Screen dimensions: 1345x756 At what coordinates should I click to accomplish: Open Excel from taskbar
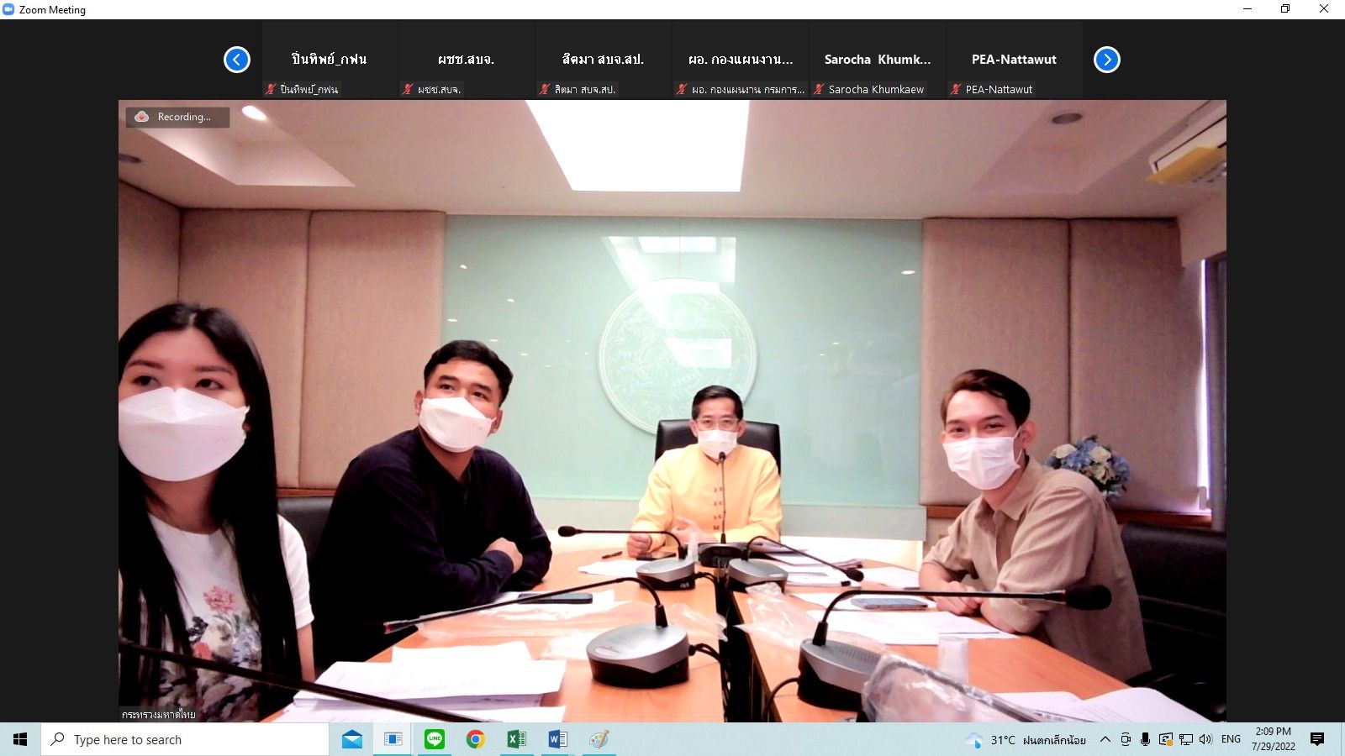pyautogui.click(x=516, y=739)
